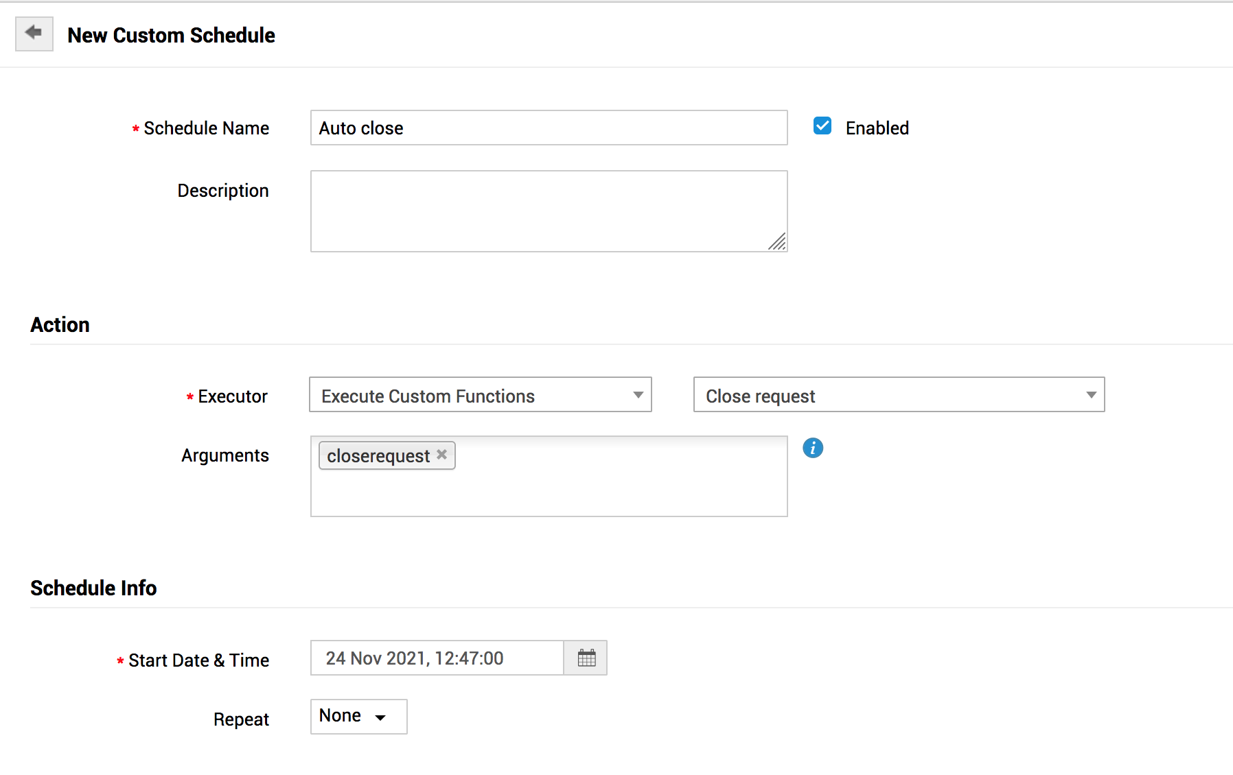Select the closerequest argument chip text
Viewport: 1233px width, 775px height.
(378, 456)
